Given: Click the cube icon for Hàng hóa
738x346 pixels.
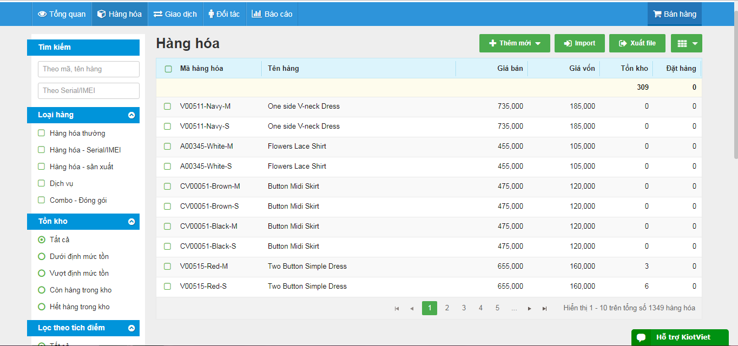Looking at the screenshot, I should point(101,14).
